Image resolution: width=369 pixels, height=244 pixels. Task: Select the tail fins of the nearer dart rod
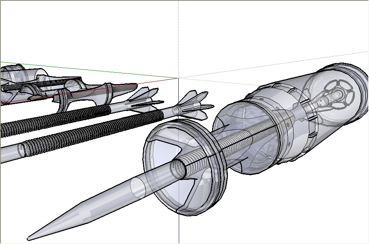pyautogui.click(x=194, y=106)
